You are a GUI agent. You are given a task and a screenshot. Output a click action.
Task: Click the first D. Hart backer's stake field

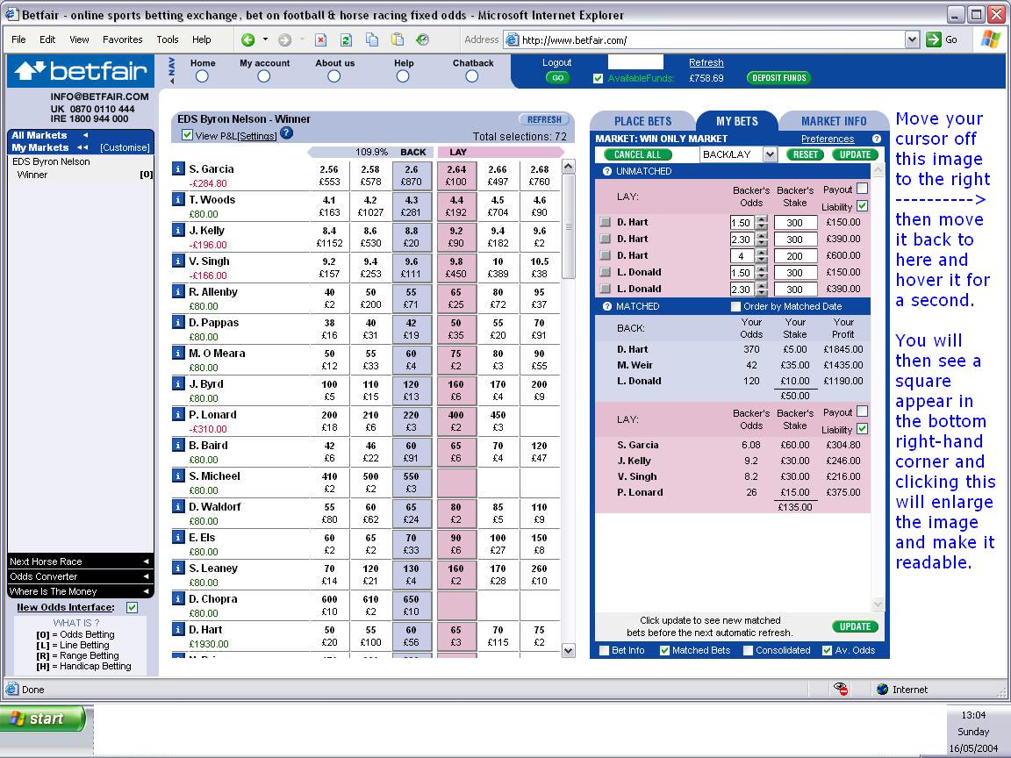click(x=794, y=223)
